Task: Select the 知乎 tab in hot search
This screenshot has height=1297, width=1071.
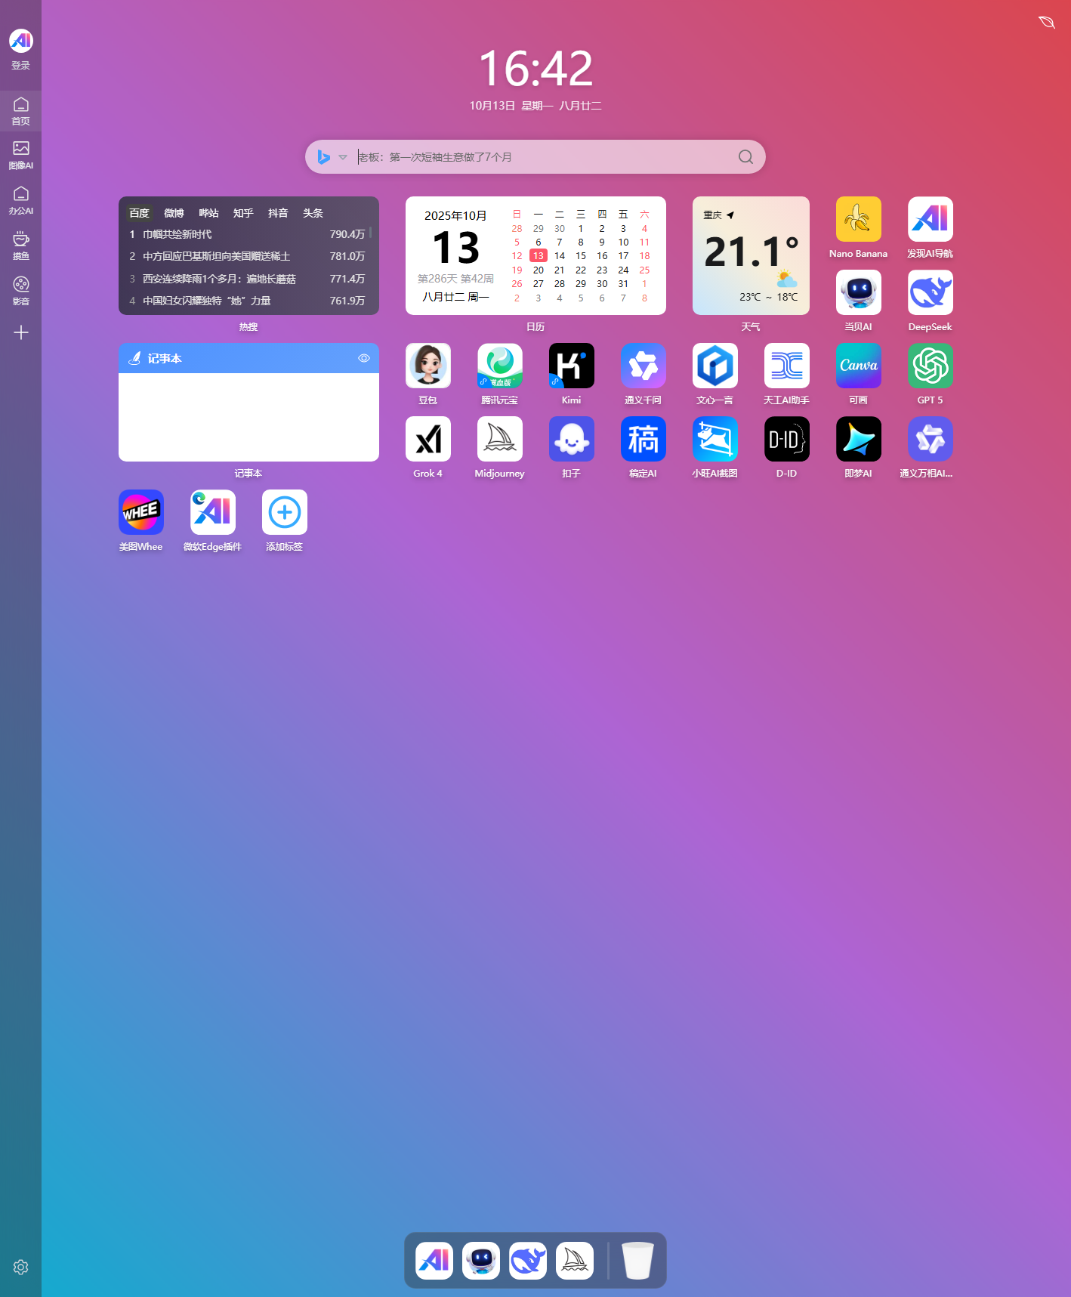Action: coord(243,213)
